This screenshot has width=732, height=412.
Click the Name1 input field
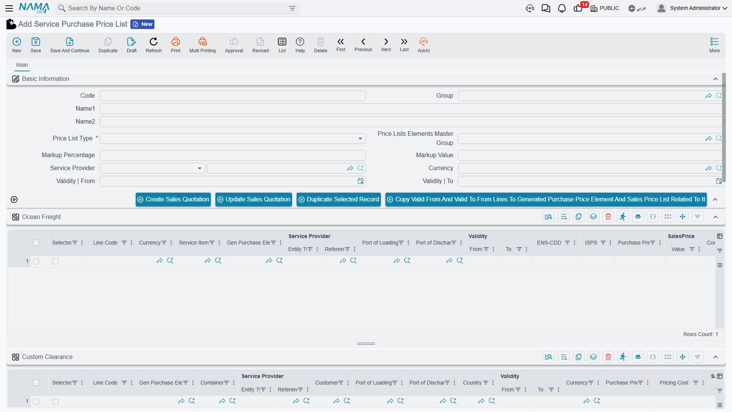[x=412, y=109]
